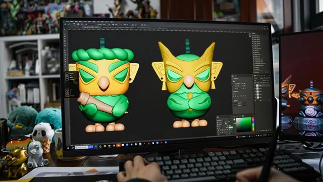
Task: Select the brush preset icon in options bar
Action: 74,24
